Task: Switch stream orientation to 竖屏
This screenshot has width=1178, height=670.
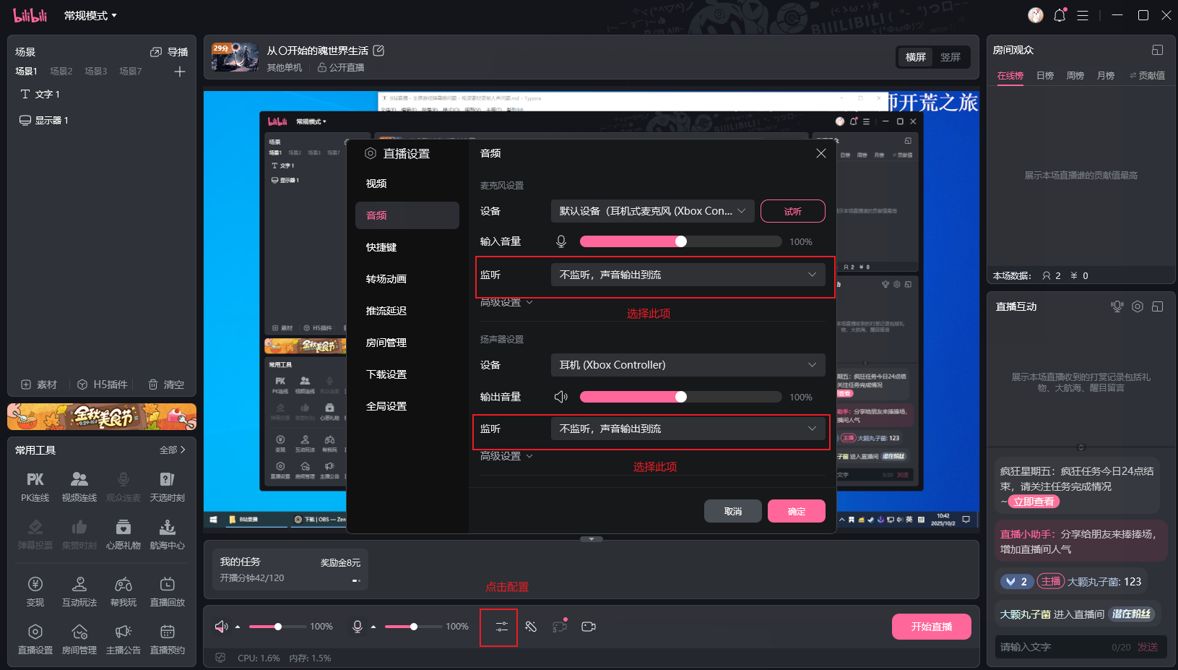Action: pyautogui.click(x=952, y=57)
